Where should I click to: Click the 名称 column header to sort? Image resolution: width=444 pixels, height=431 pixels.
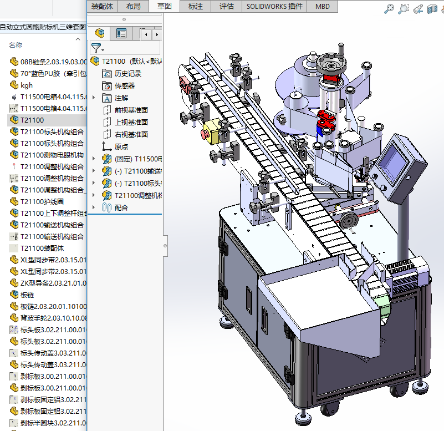point(16,45)
